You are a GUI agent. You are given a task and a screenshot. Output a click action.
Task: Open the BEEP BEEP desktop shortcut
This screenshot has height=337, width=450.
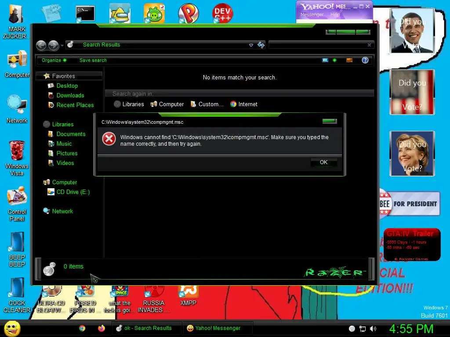point(17,249)
